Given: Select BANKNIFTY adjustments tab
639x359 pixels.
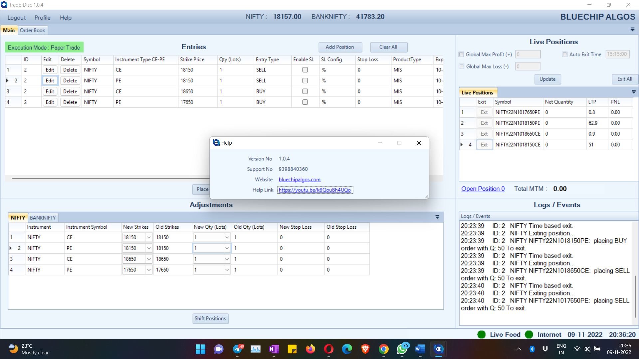Looking at the screenshot, I should pos(43,218).
